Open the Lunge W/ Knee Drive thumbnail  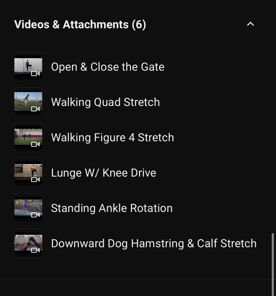(x=28, y=172)
